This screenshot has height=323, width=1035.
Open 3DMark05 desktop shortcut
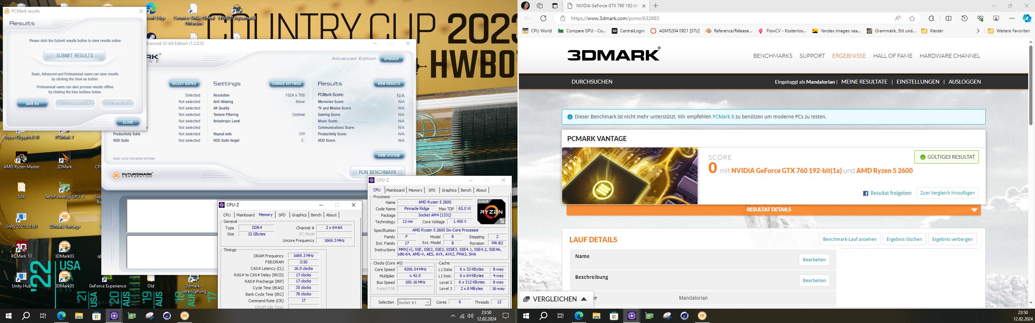coord(64,279)
